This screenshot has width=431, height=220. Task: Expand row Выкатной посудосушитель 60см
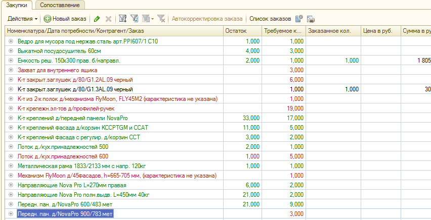coord(11,51)
